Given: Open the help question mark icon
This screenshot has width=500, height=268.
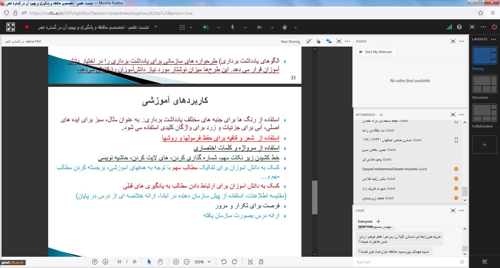Looking at the screenshot, I should coord(459,27).
